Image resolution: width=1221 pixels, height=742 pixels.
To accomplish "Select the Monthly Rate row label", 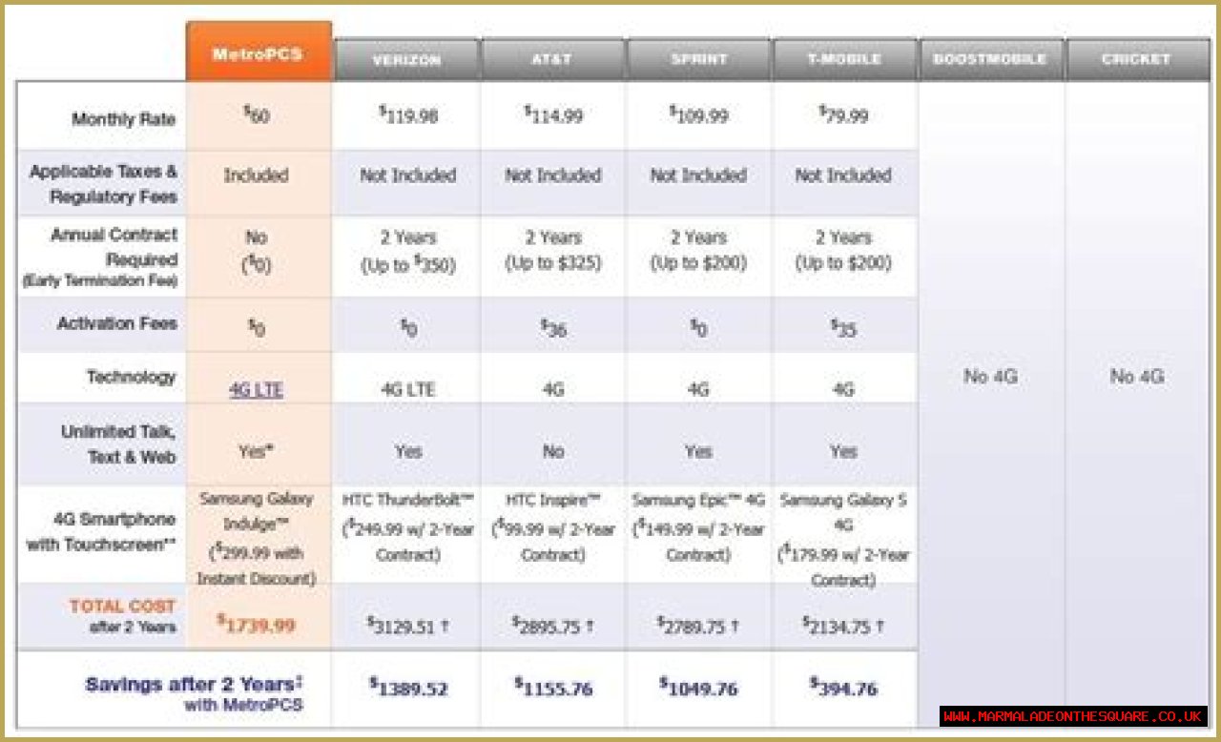I will [123, 120].
